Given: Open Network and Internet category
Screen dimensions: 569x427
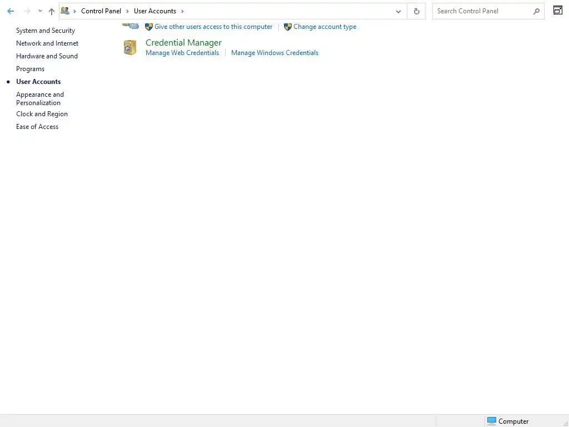Looking at the screenshot, I should point(47,43).
